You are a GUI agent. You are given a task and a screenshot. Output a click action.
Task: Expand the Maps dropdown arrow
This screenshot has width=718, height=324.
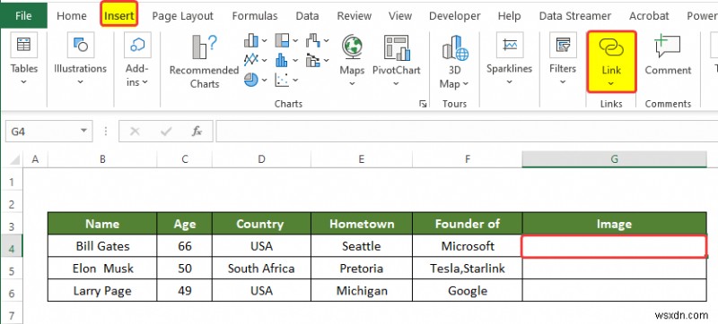click(x=352, y=83)
